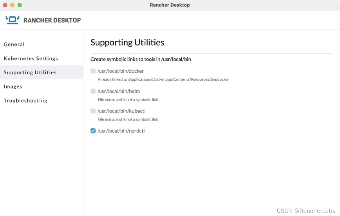Click the 'Create symbolic links to tools' text
The width and height of the screenshot is (340, 216).
(x=141, y=59)
